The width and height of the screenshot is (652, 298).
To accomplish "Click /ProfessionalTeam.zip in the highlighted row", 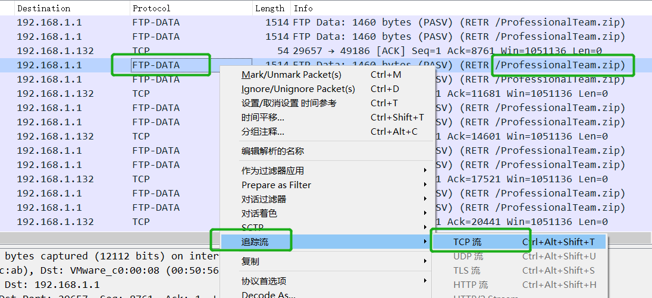I will click(x=560, y=65).
